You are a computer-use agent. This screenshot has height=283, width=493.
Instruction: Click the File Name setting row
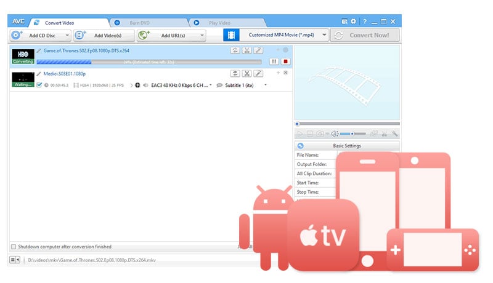click(316, 155)
